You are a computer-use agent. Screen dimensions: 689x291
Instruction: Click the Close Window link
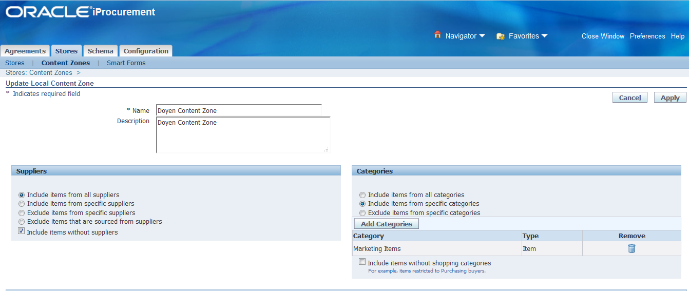(603, 36)
